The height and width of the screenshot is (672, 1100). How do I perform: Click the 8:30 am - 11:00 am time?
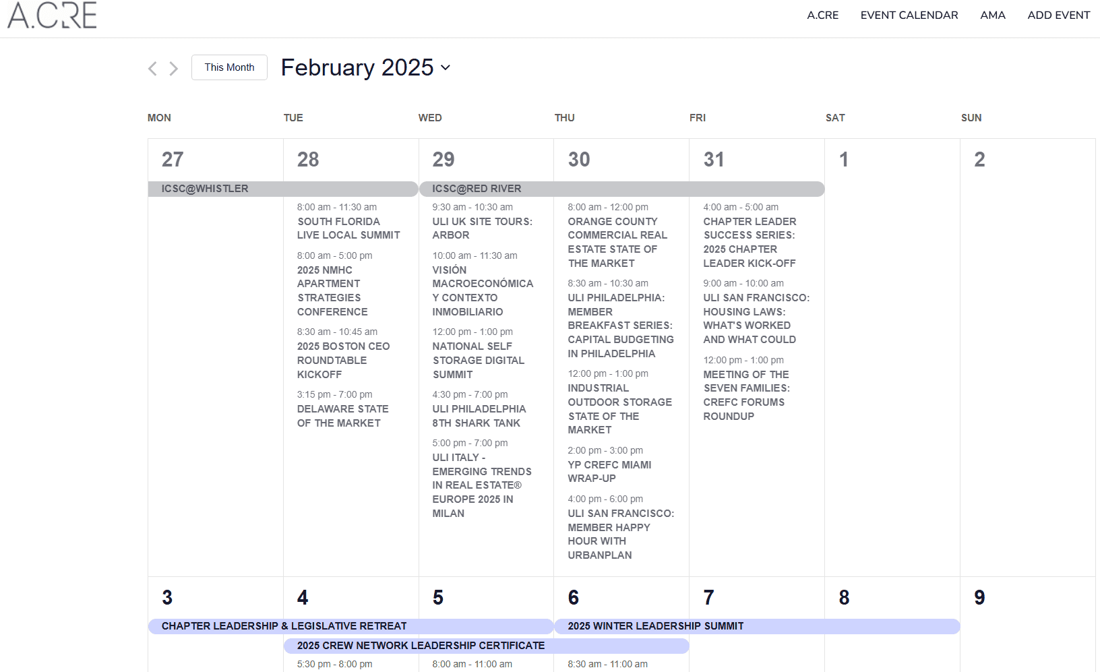pos(608,664)
